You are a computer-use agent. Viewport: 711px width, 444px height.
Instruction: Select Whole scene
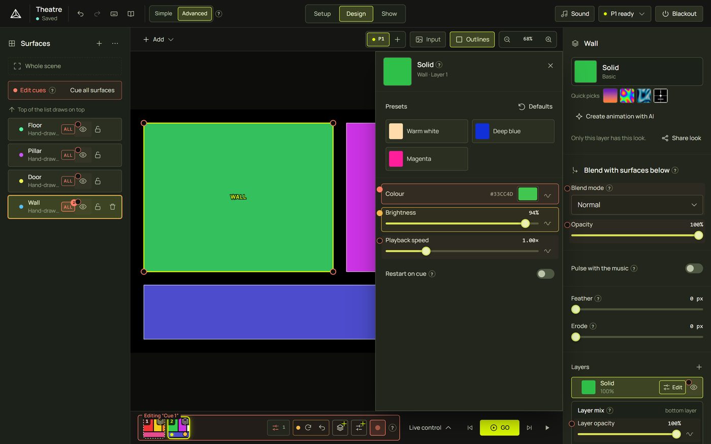point(64,66)
